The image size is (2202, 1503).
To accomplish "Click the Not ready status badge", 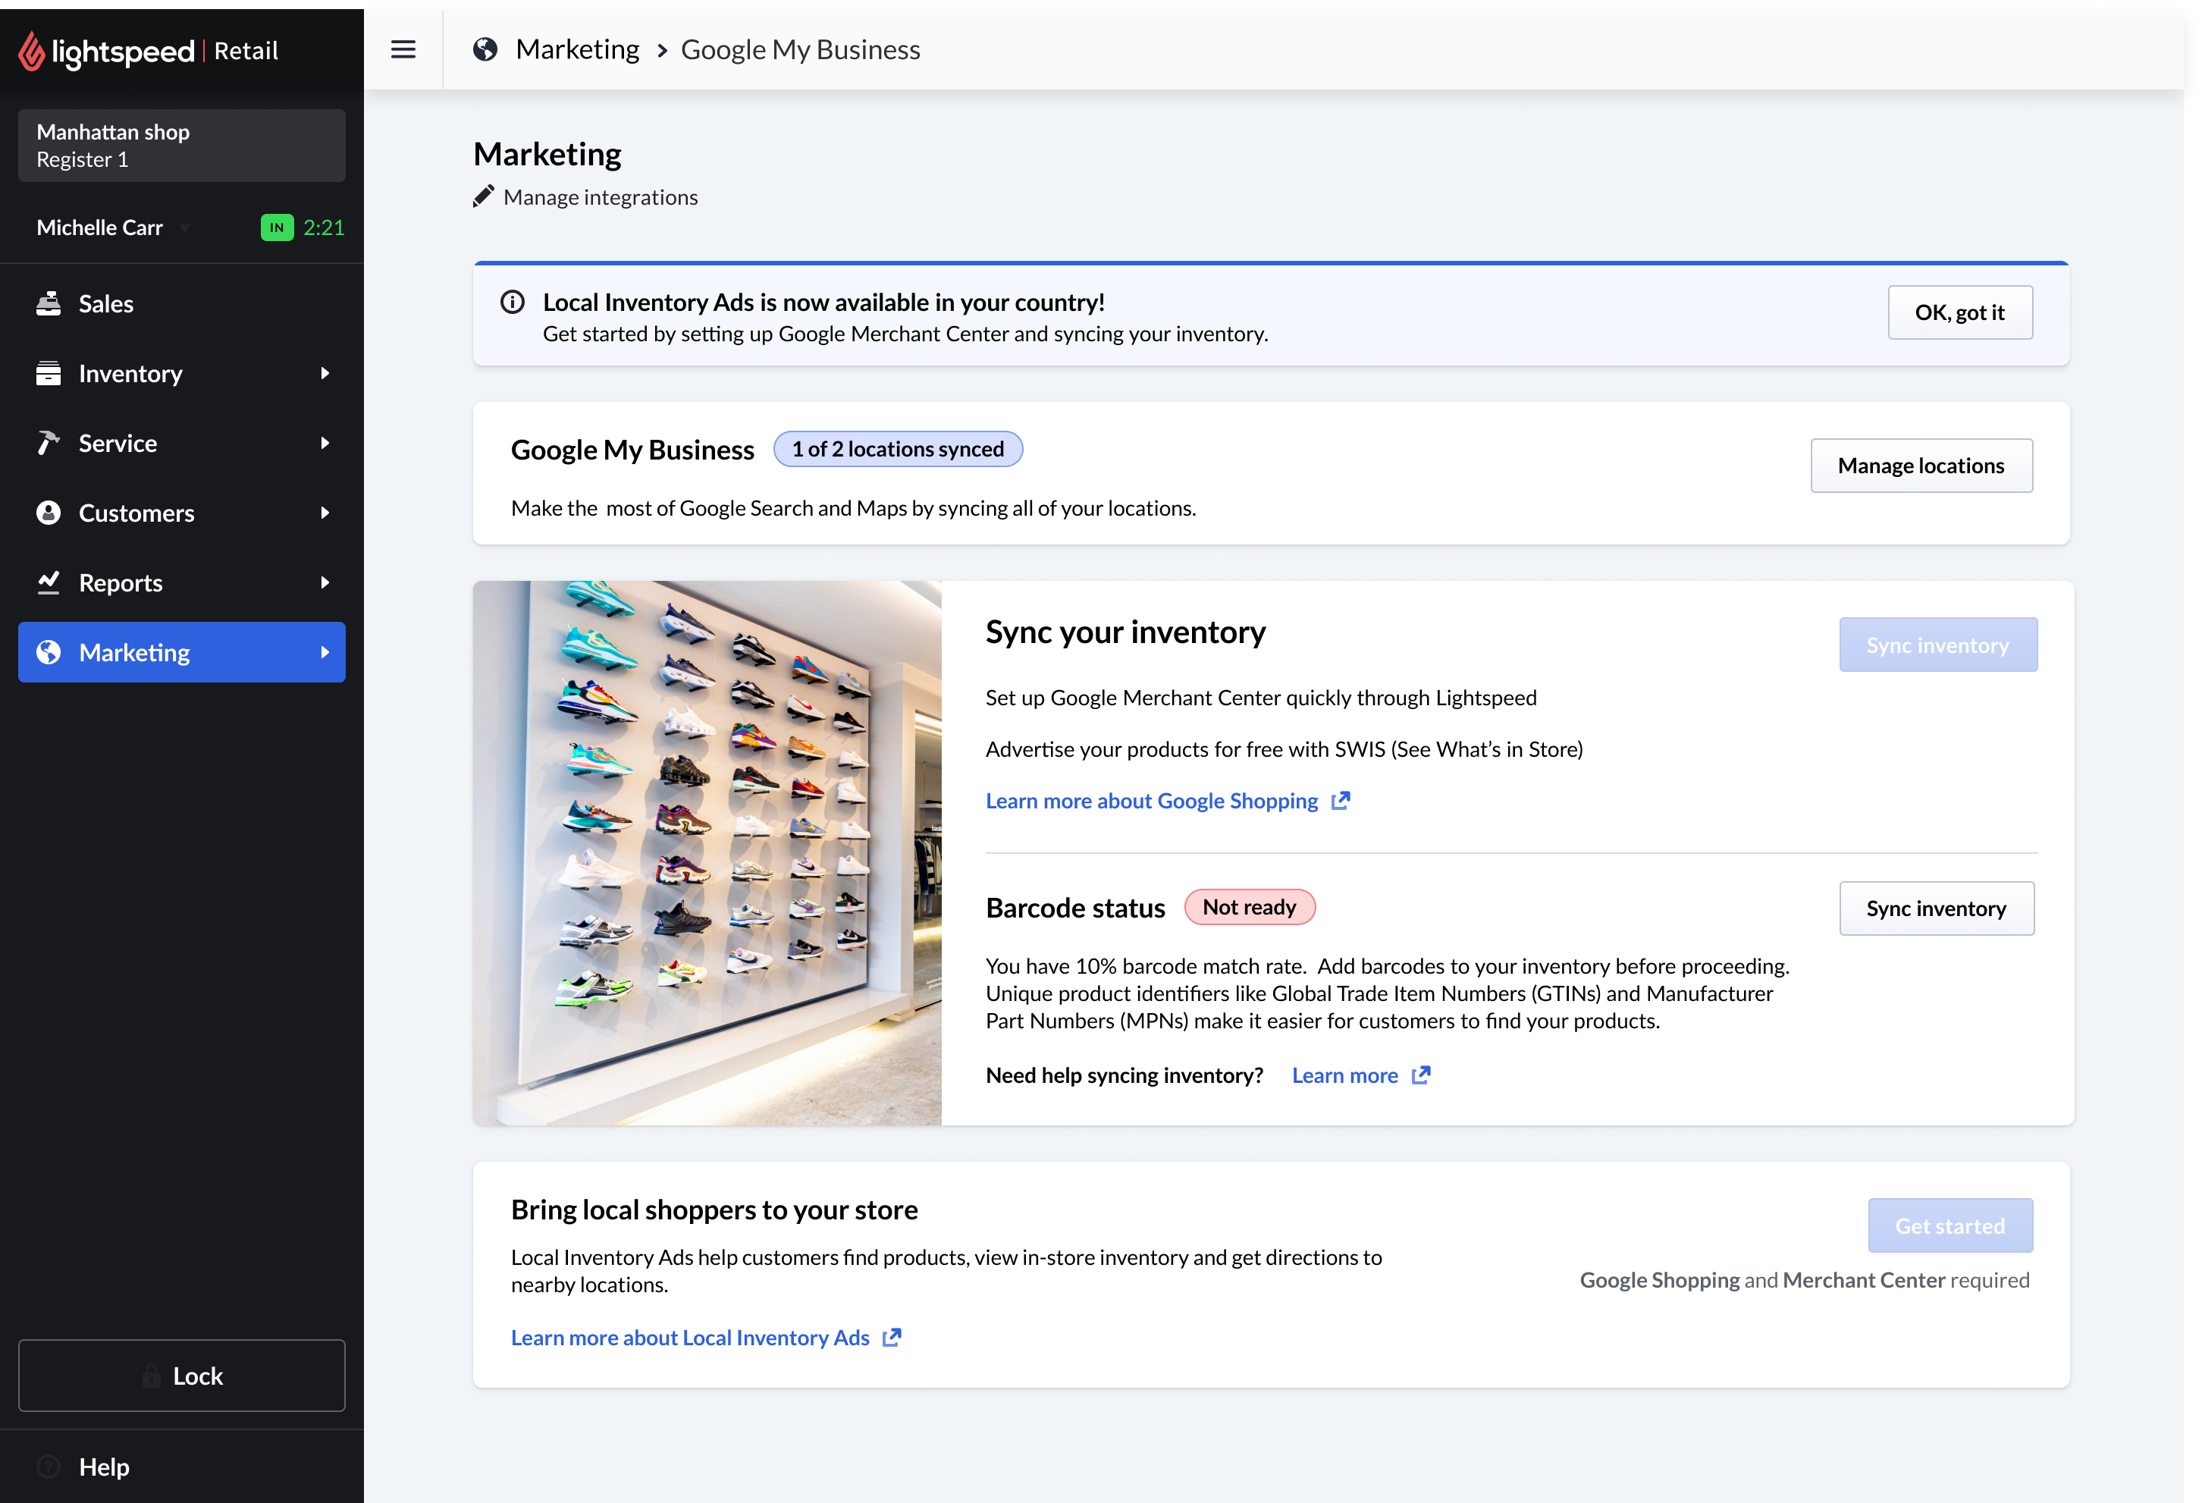I will coord(1249,907).
